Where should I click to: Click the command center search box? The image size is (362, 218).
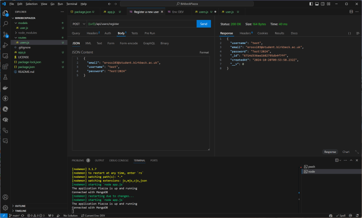pos(187,4)
